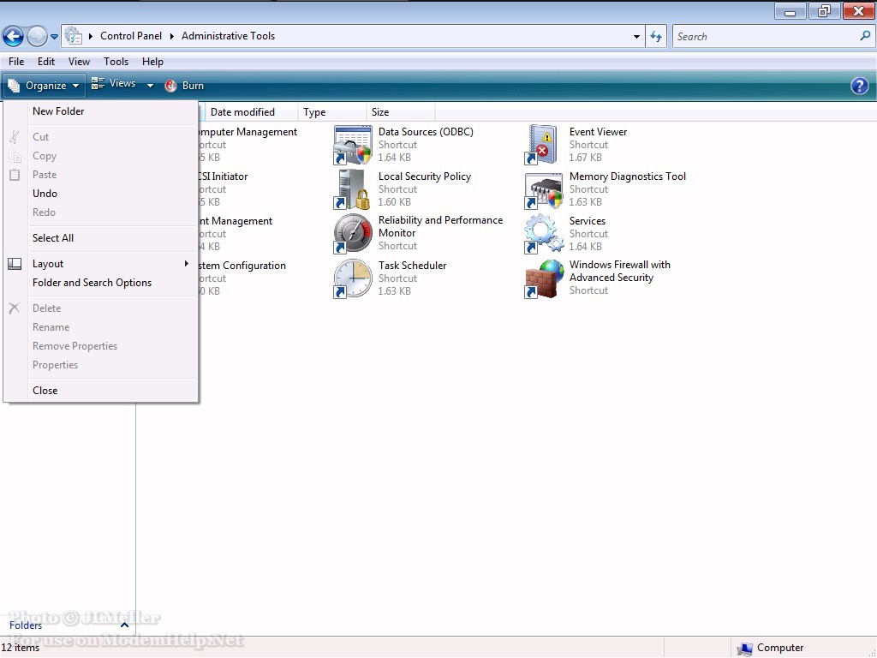Click the Refresh button beside address bar
This screenshot has height=658, width=877.
pyautogui.click(x=656, y=36)
